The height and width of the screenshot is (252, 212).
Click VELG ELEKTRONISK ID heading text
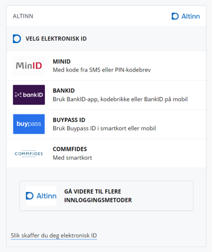pos(56,39)
